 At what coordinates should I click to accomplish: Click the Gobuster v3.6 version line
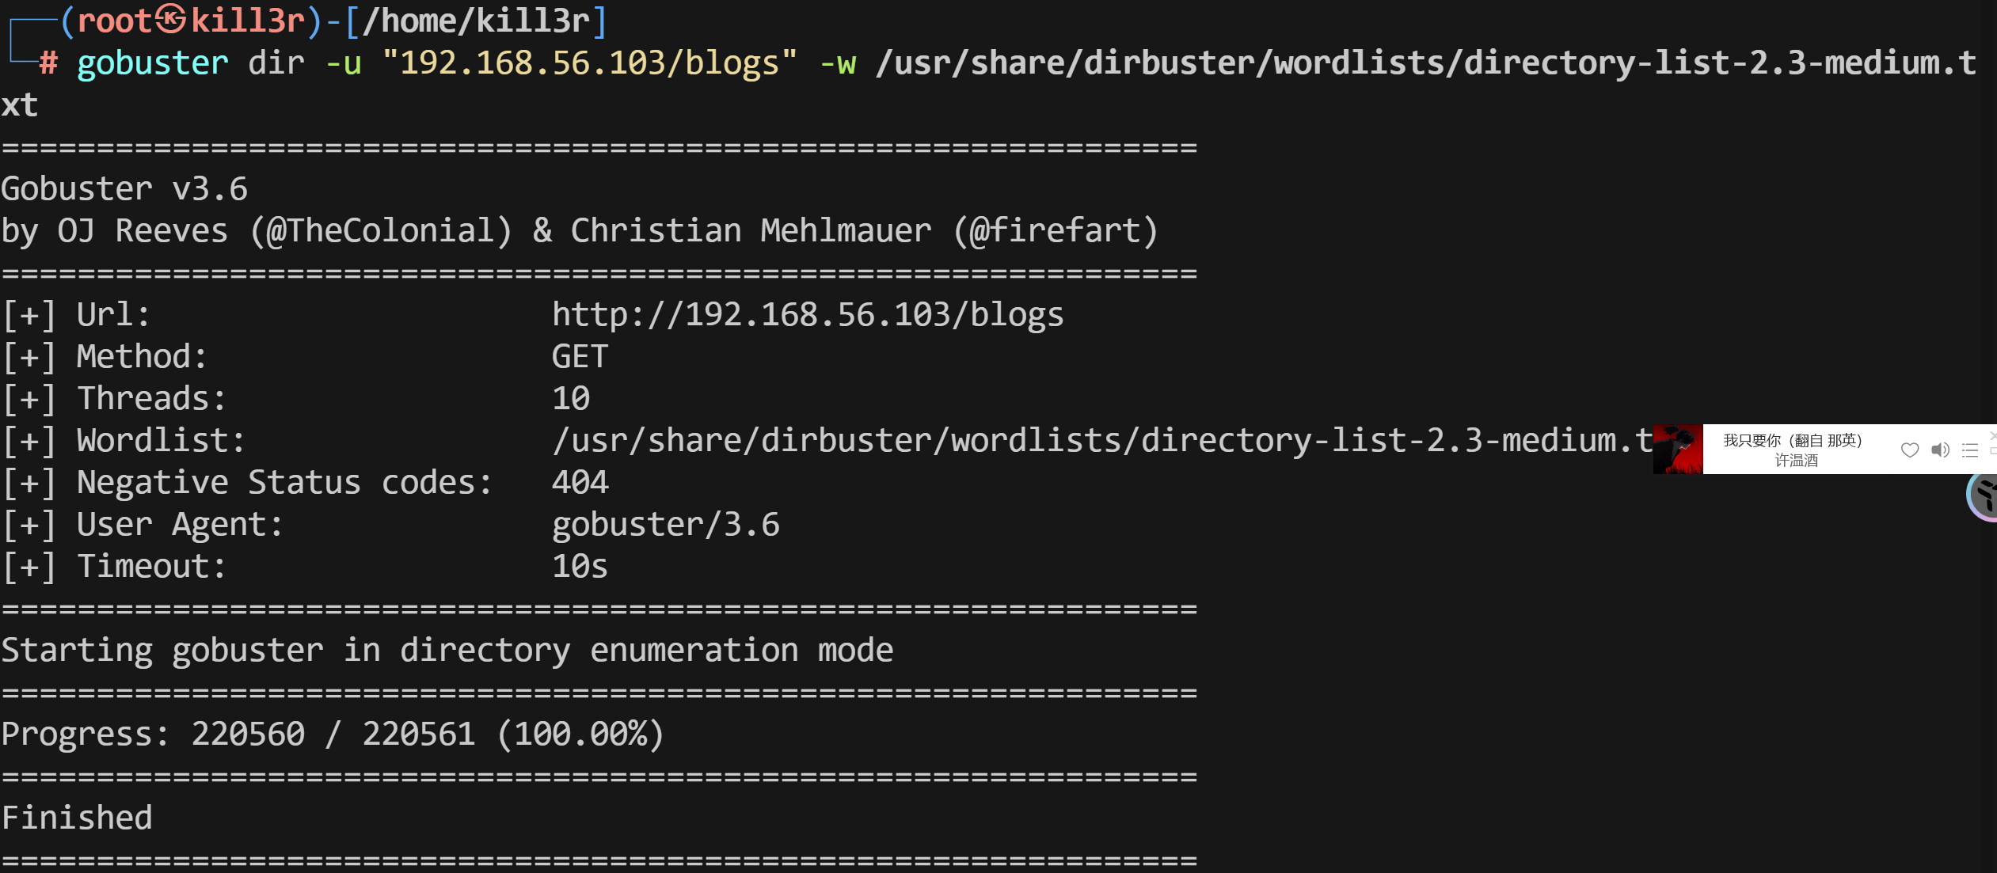point(124,188)
